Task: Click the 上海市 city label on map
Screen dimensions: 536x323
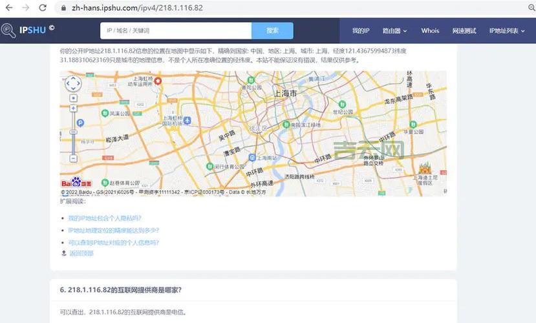Action: [285, 93]
